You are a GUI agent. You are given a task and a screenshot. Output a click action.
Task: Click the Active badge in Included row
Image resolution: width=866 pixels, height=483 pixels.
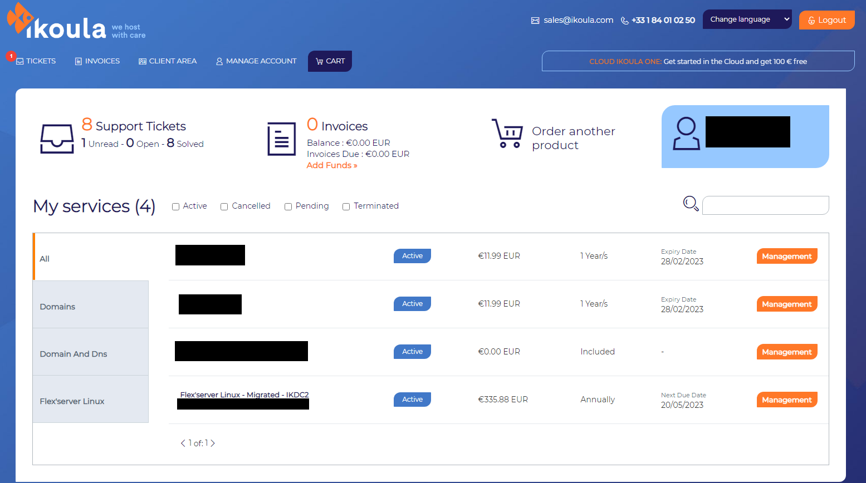(x=413, y=352)
